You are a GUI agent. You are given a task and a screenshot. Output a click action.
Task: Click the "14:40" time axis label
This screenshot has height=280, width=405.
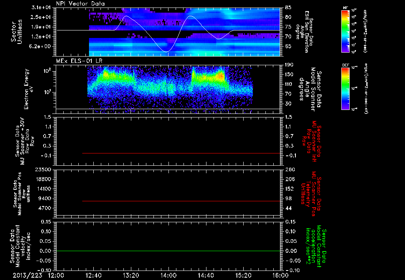(x=206, y=275)
